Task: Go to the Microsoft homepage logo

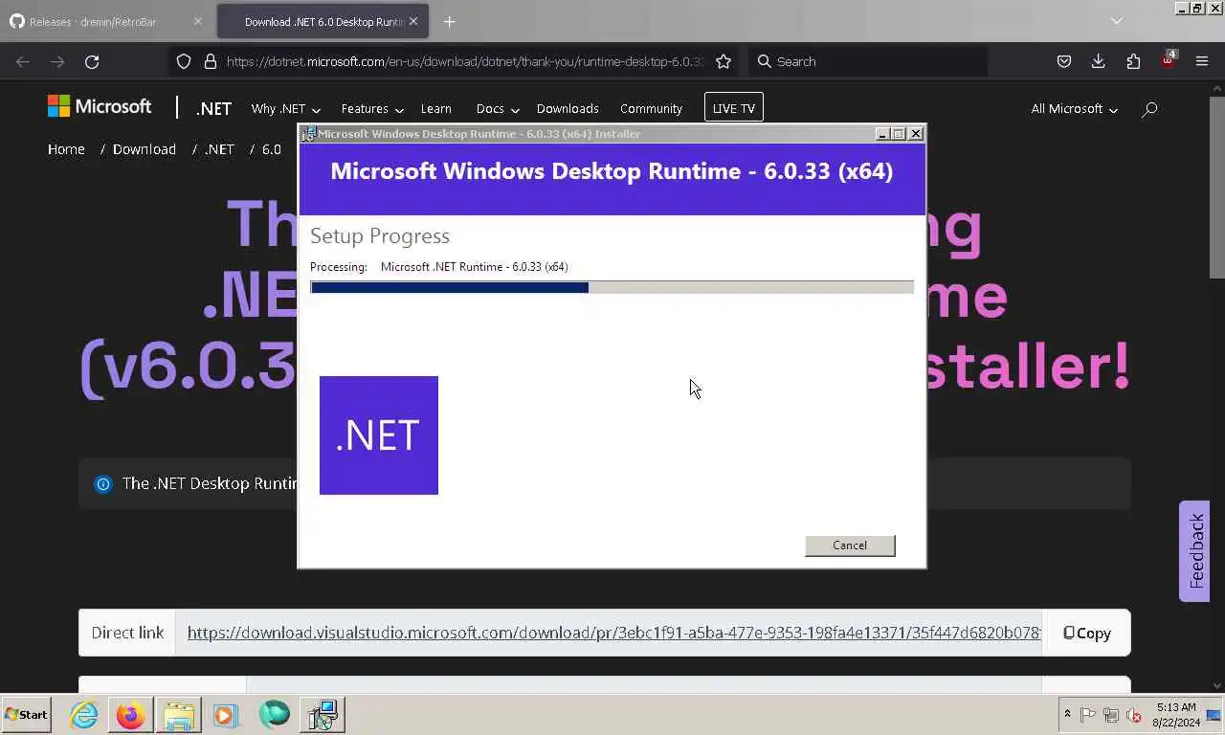Action: [x=100, y=106]
